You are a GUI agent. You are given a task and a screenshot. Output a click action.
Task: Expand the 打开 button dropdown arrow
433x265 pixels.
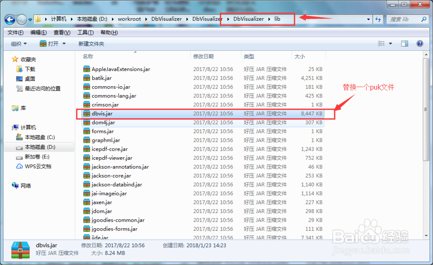click(64, 44)
